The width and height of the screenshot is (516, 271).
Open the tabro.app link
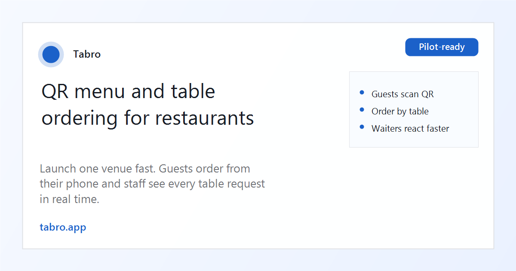pos(63,227)
